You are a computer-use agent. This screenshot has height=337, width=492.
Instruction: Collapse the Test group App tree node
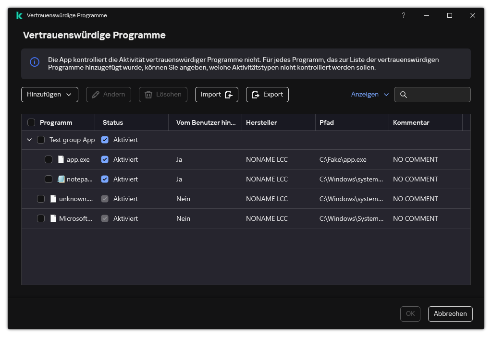29,140
